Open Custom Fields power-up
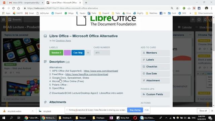The image size is (215, 121). click(x=155, y=94)
